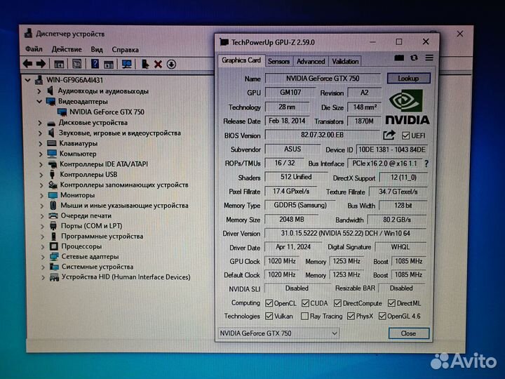Expand the Процессоры node
This screenshot has width=505, height=379.
click(x=43, y=246)
